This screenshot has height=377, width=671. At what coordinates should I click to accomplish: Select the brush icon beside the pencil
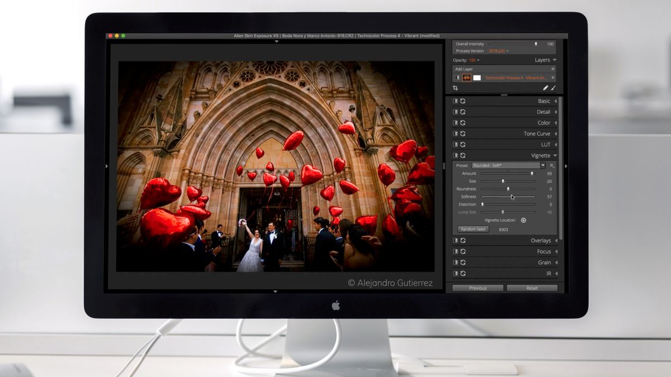(553, 88)
